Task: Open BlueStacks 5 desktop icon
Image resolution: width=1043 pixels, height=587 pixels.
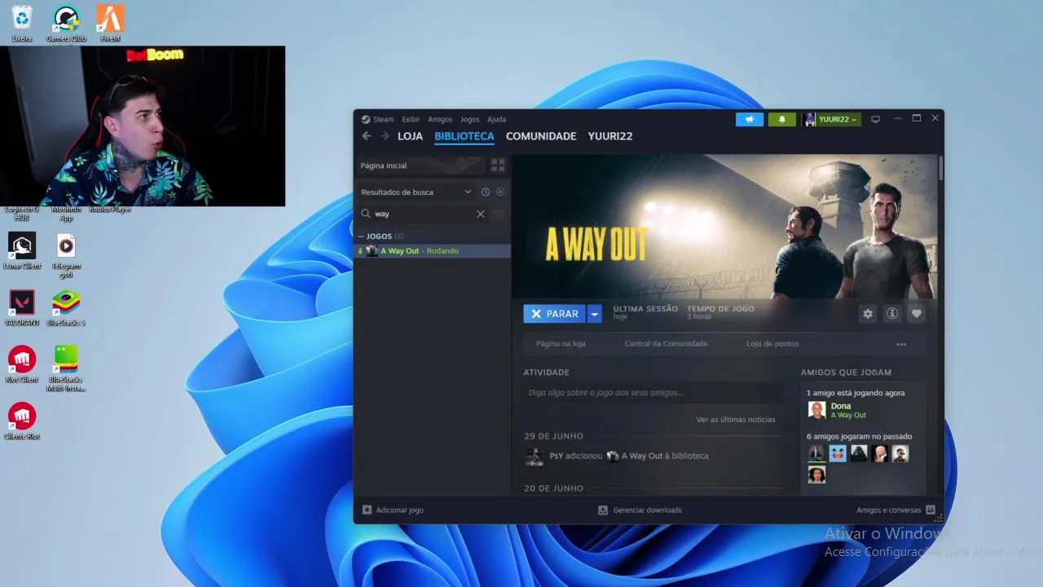Action: pos(66,307)
